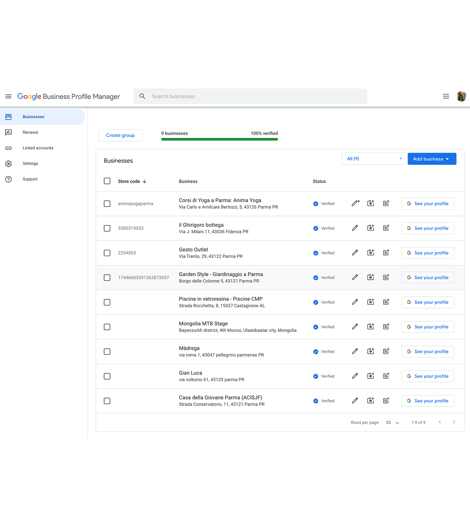
Task: Toggle the select-all businesses checkbox
Action: point(107,181)
